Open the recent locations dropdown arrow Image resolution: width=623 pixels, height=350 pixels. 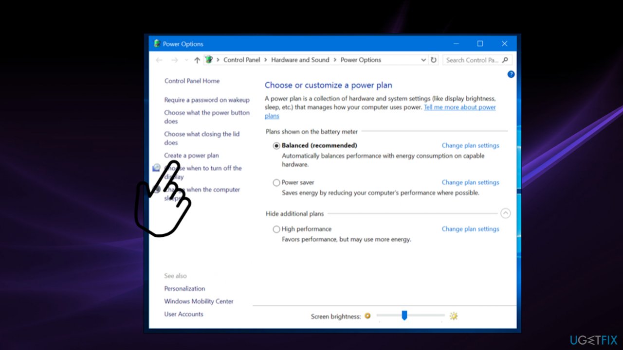point(186,60)
